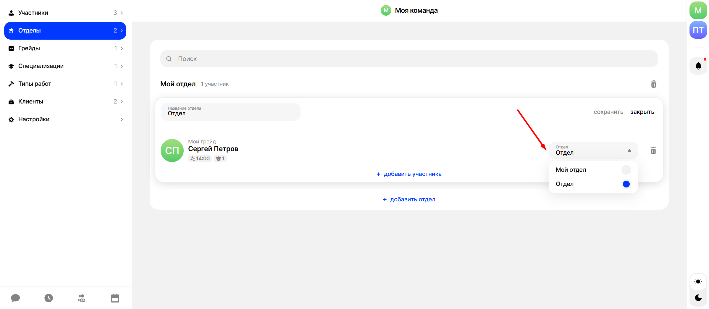This screenshot has height=309, width=709.
Task: Remove Сергей Петров using trash icon
Action: (x=653, y=151)
